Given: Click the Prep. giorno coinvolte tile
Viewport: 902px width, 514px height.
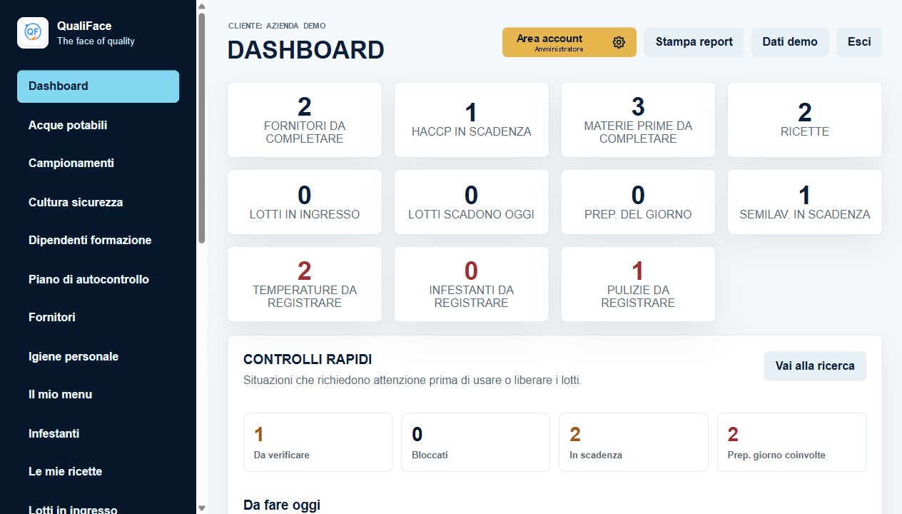Looking at the screenshot, I should pyautogui.click(x=792, y=443).
